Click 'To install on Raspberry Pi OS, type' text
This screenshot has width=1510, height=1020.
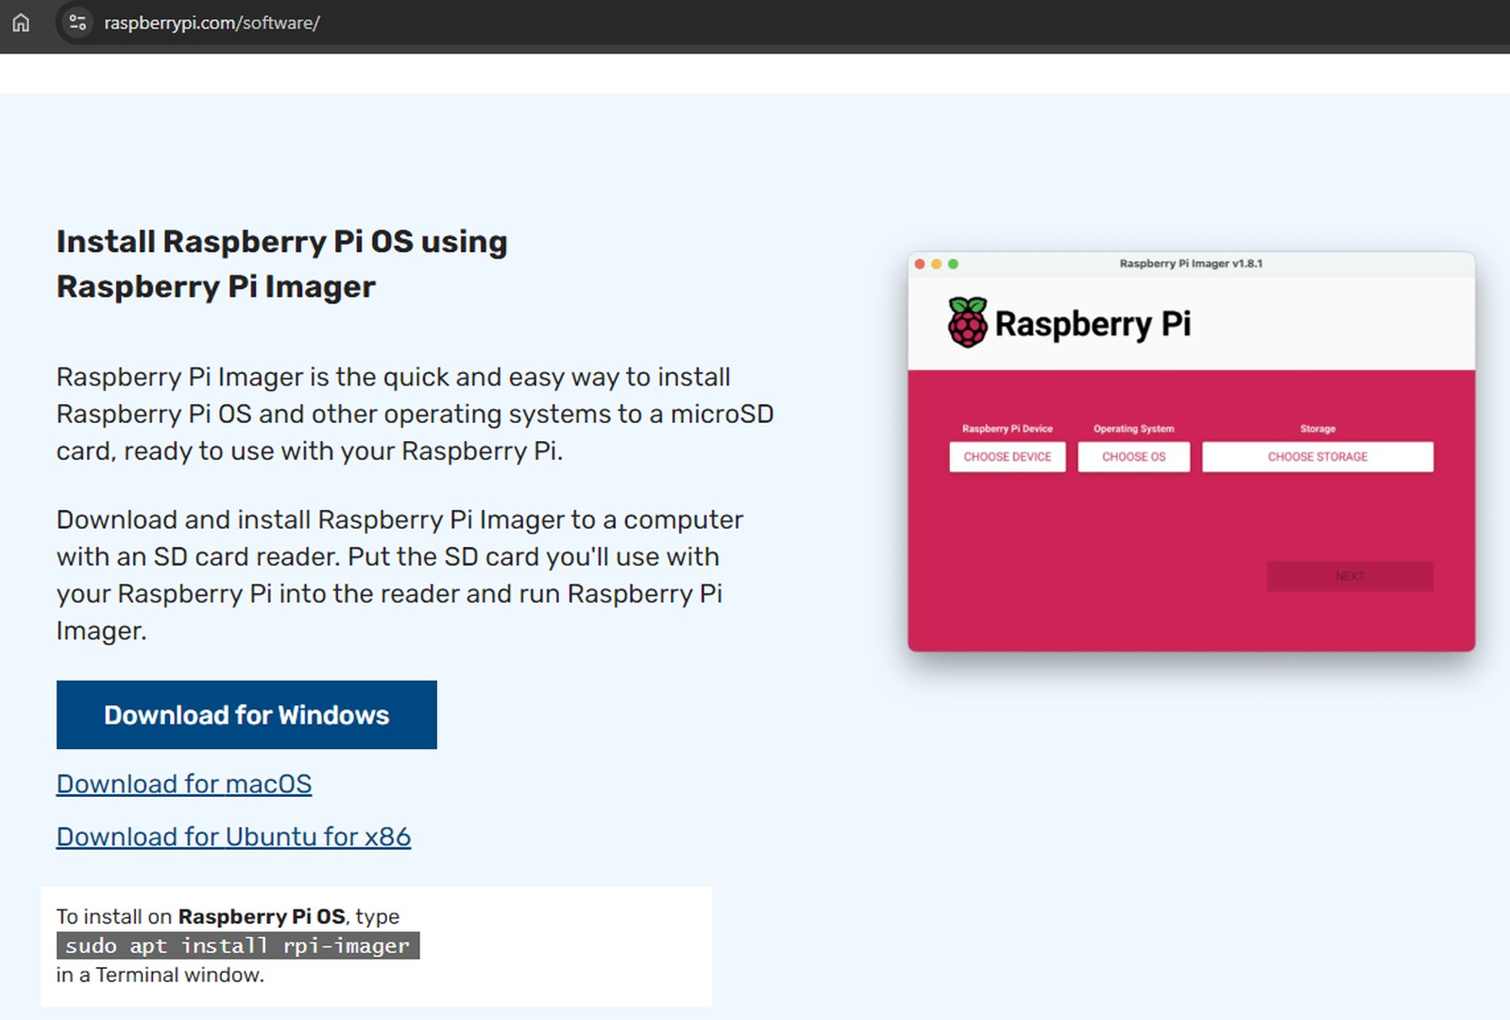(x=228, y=916)
